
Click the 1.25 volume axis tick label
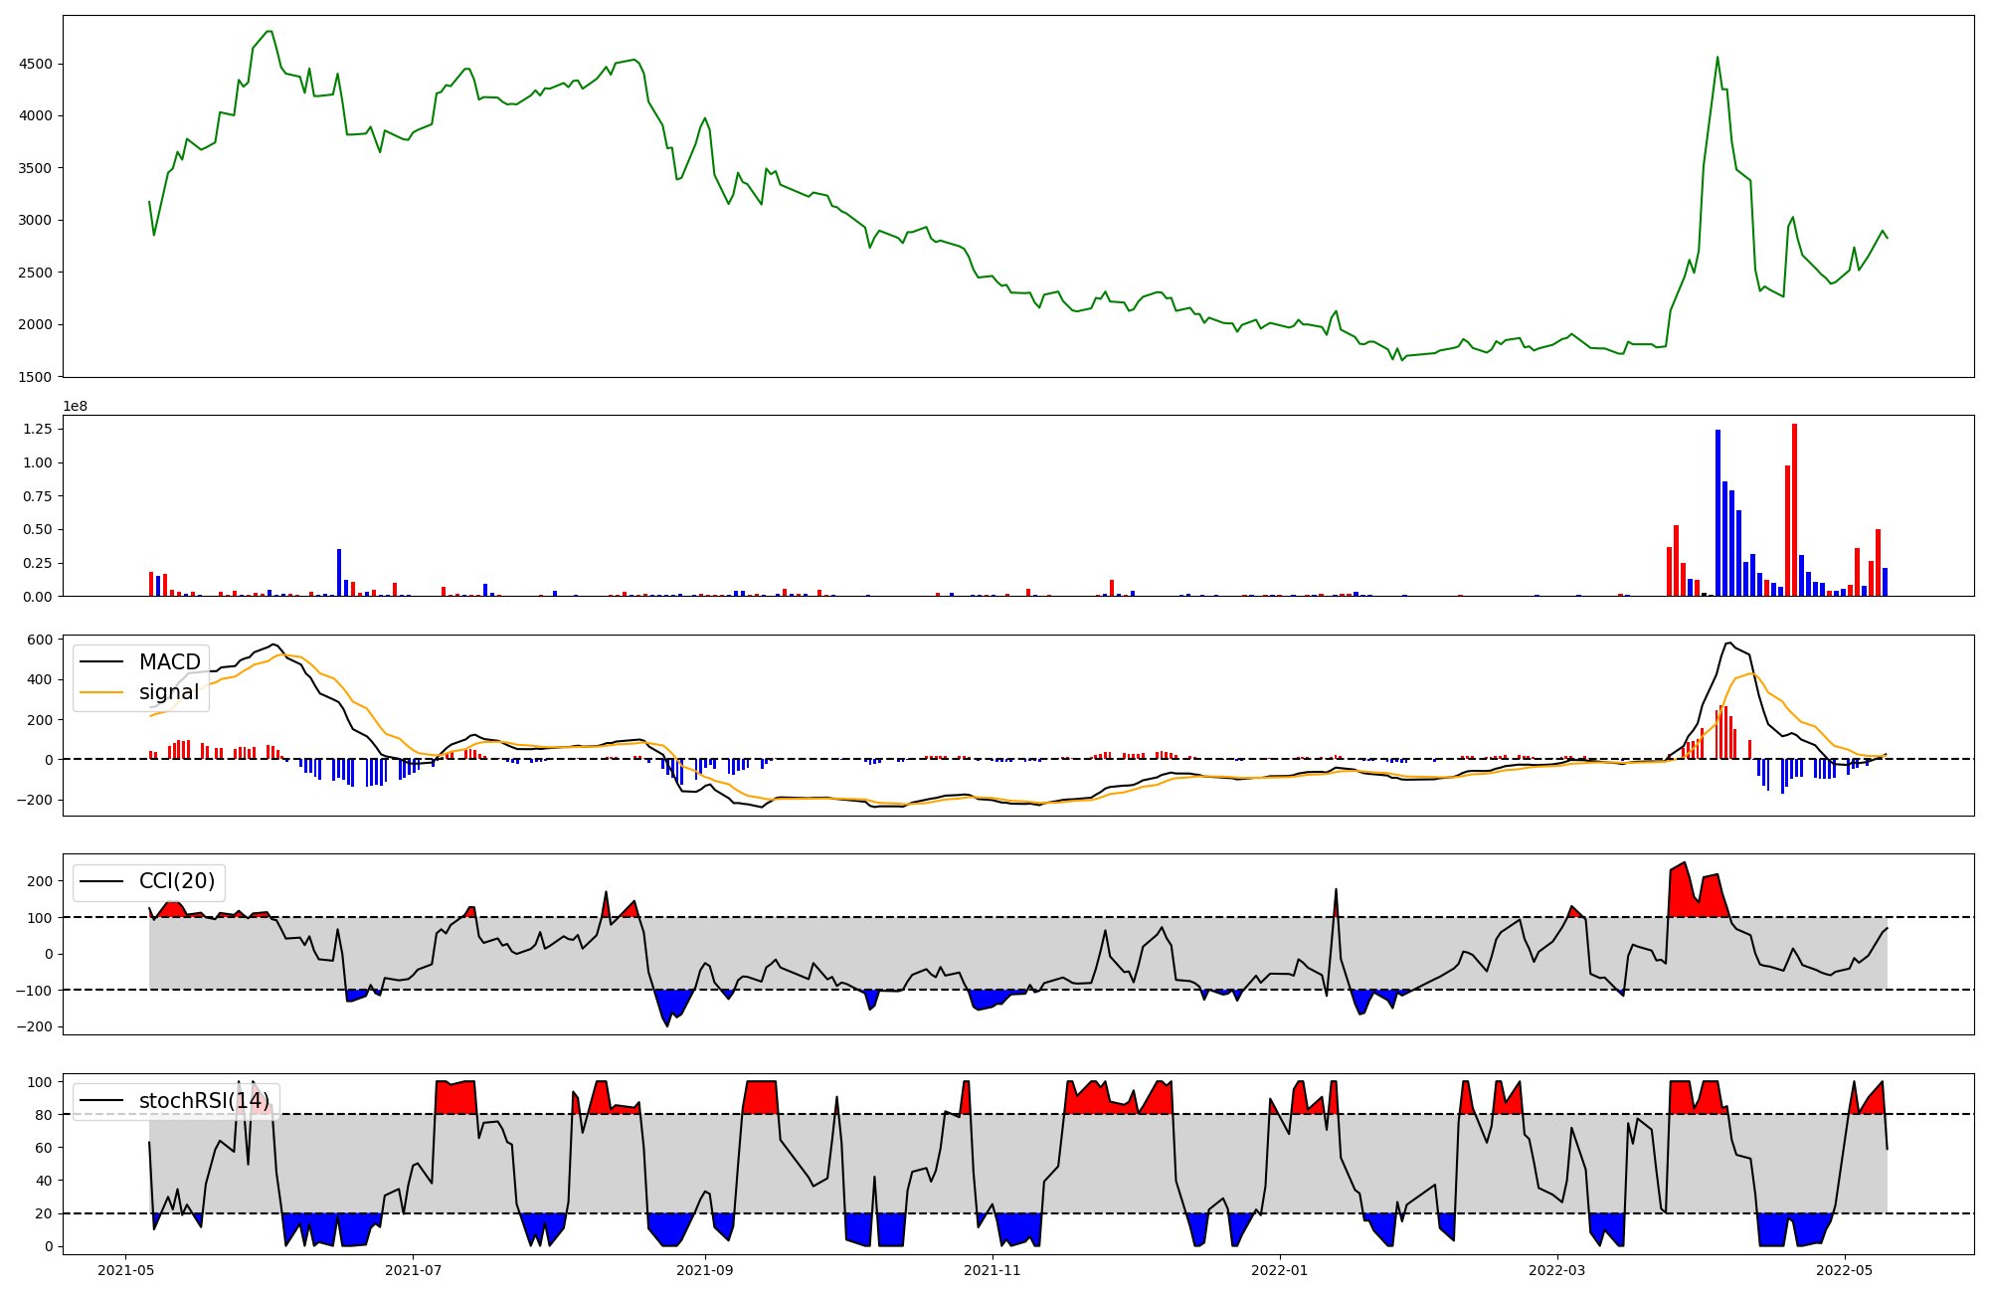pyautogui.click(x=37, y=429)
